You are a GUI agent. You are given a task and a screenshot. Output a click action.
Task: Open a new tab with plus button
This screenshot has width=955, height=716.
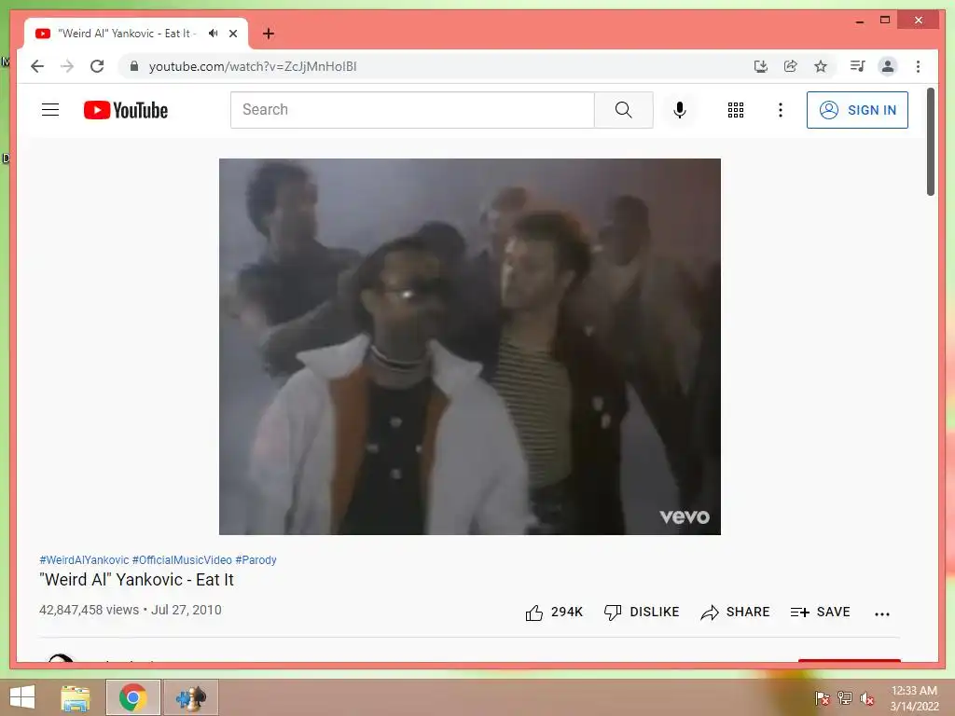coord(268,34)
